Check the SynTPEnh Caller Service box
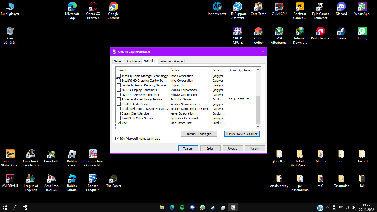Screen dimensions: 377x212 [x=119, y=118]
